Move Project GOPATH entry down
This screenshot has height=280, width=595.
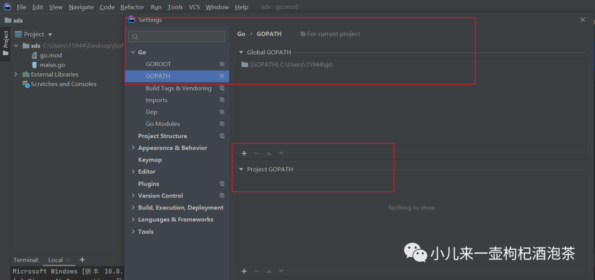(x=281, y=271)
